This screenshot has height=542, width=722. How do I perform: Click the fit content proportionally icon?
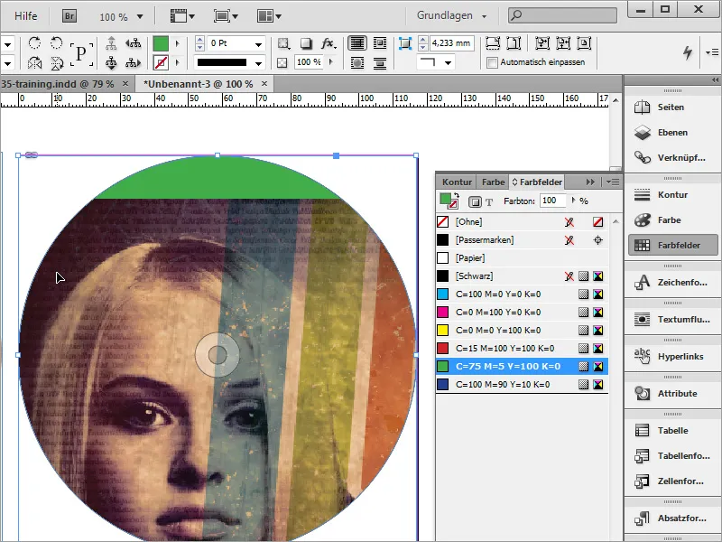click(514, 43)
